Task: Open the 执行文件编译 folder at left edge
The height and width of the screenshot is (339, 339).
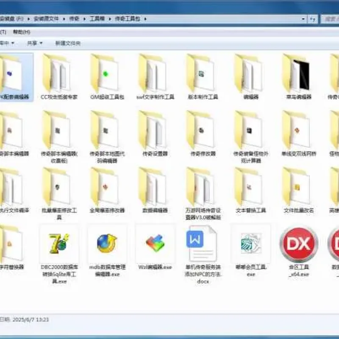Action: (x=14, y=190)
